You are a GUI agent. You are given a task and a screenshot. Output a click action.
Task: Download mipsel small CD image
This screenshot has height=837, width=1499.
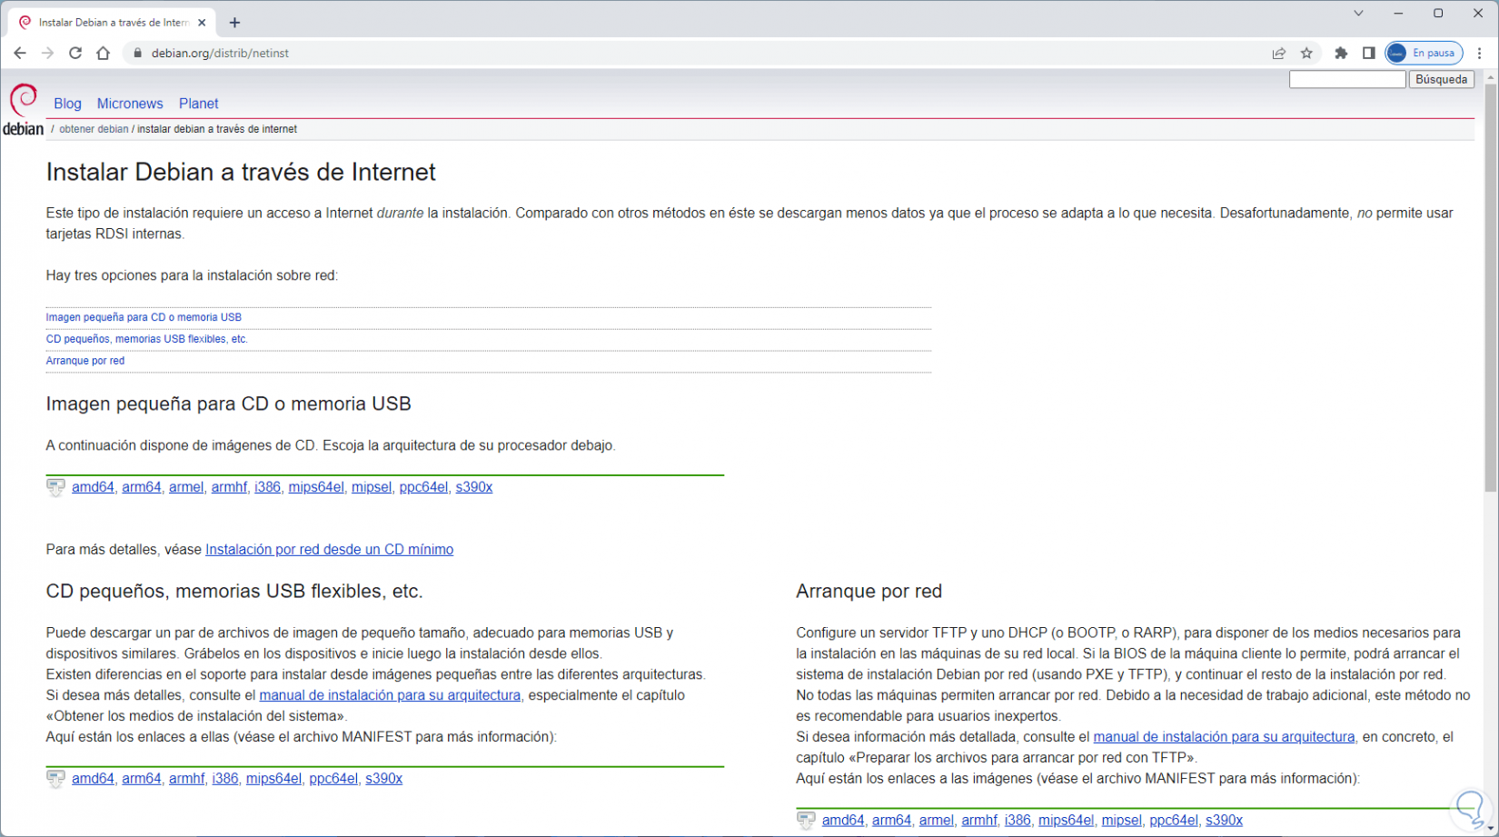(372, 487)
